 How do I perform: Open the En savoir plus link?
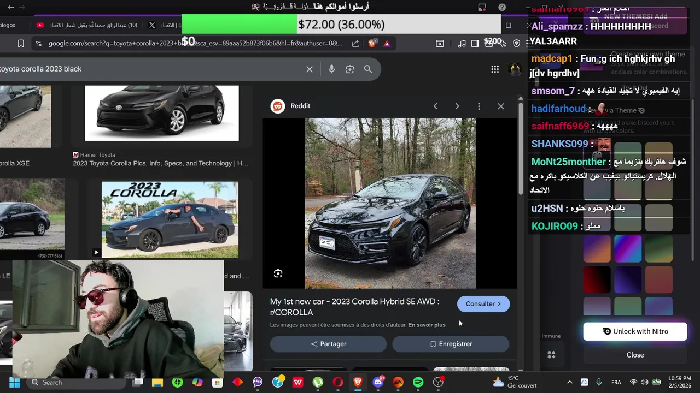click(x=427, y=325)
